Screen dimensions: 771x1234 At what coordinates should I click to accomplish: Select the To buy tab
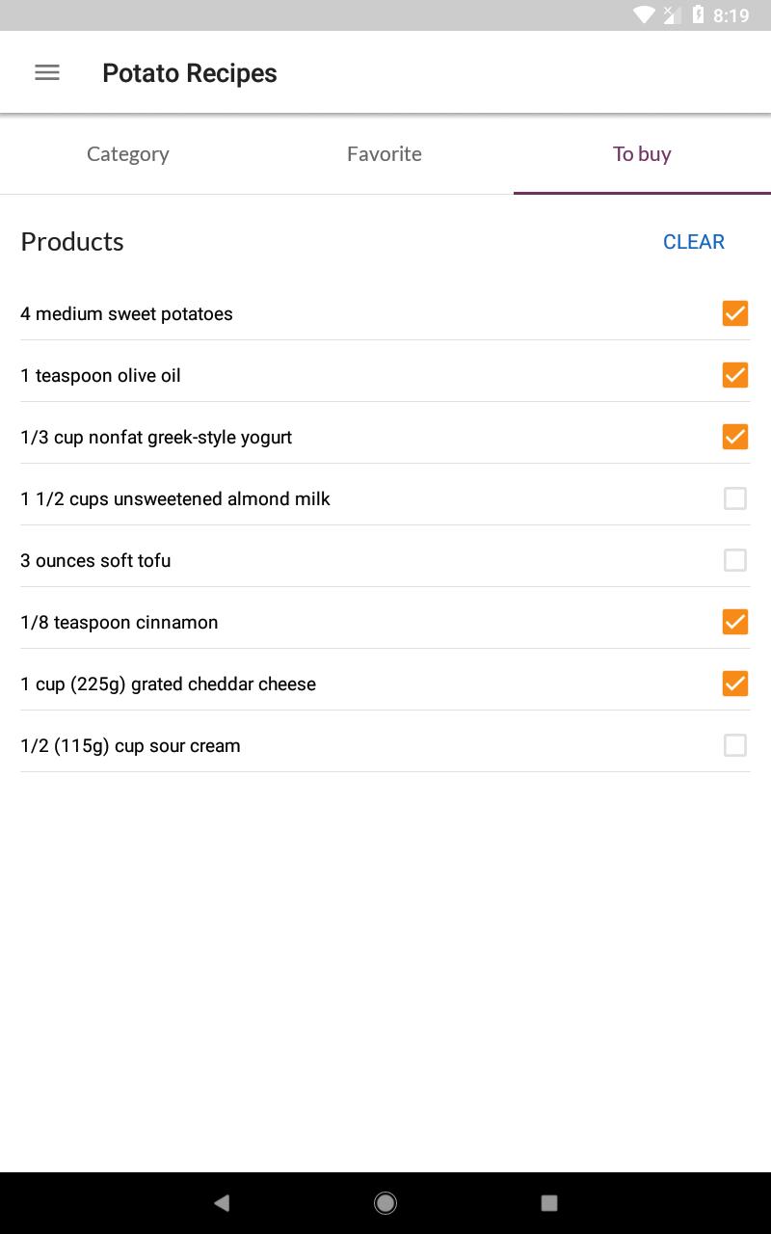[642, 154]
